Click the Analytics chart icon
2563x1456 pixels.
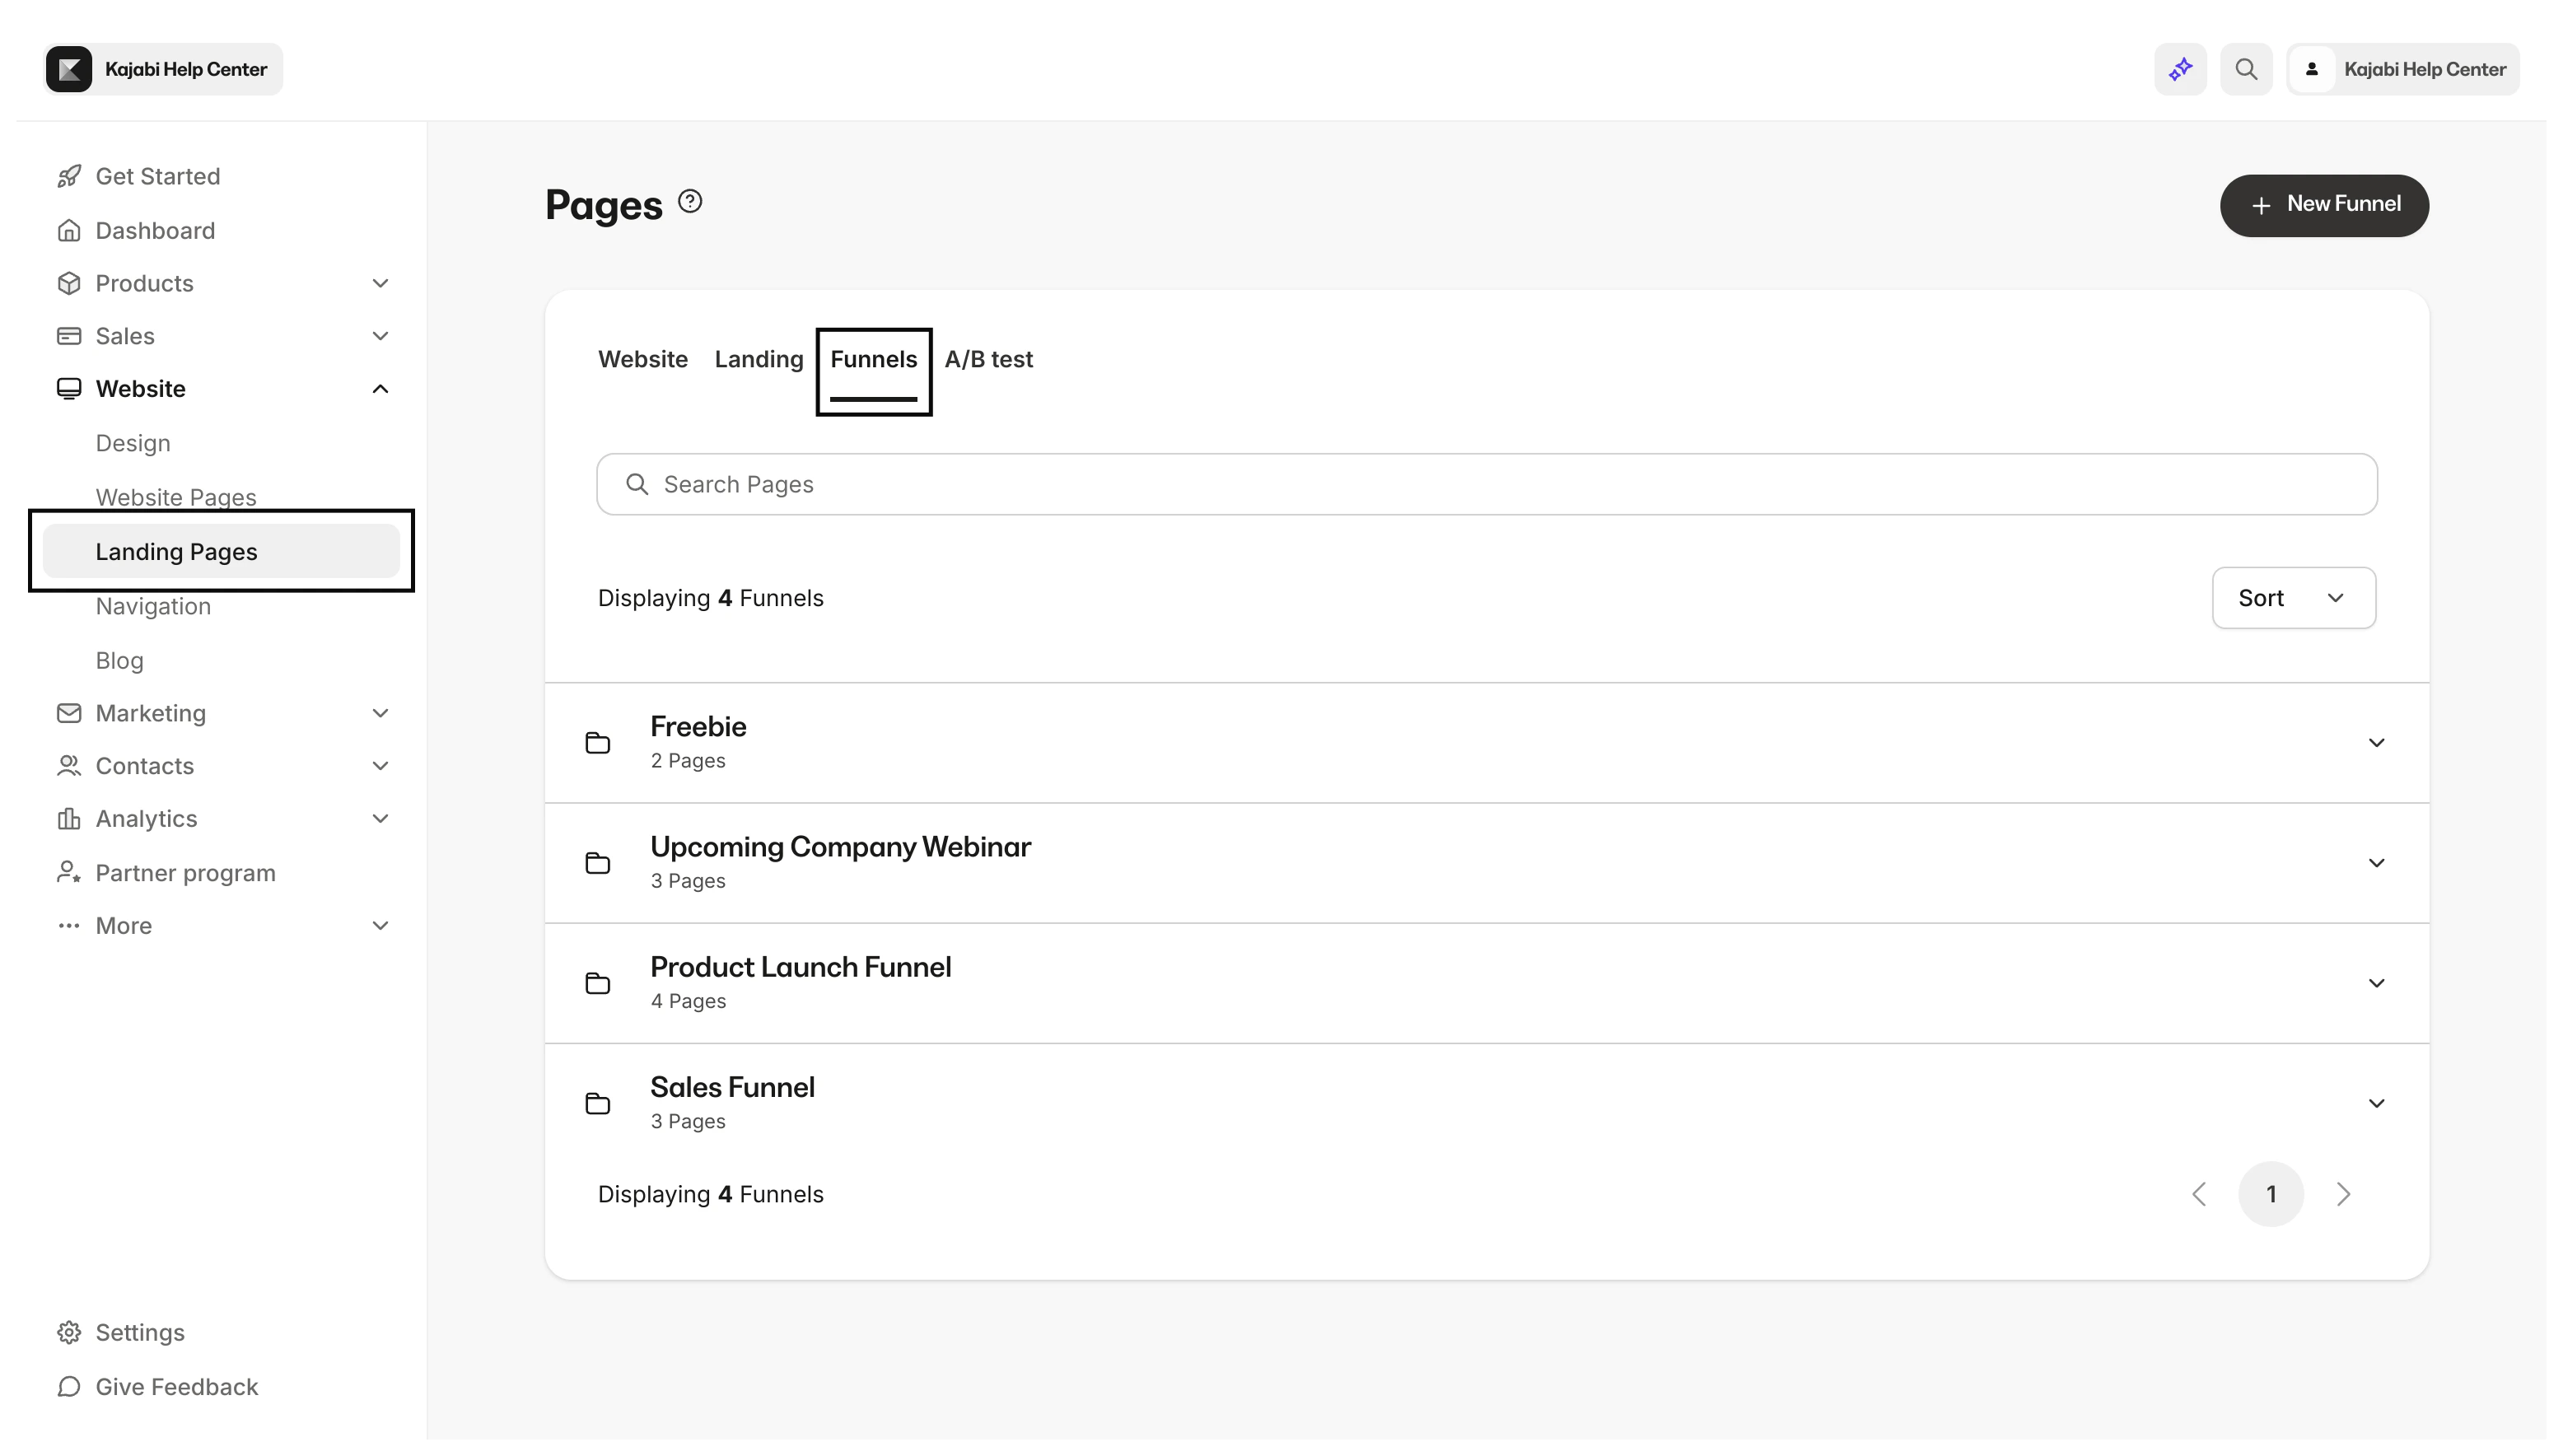point(68,818)
